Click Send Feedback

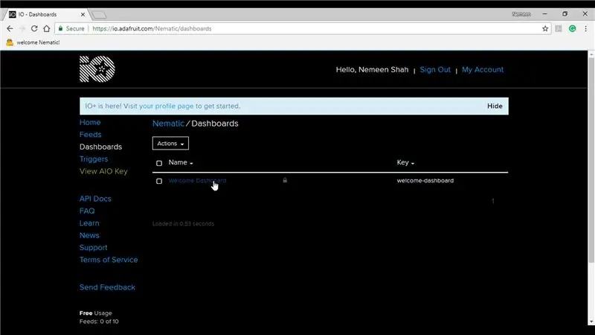pyautogui.click(x=107, y=287)
